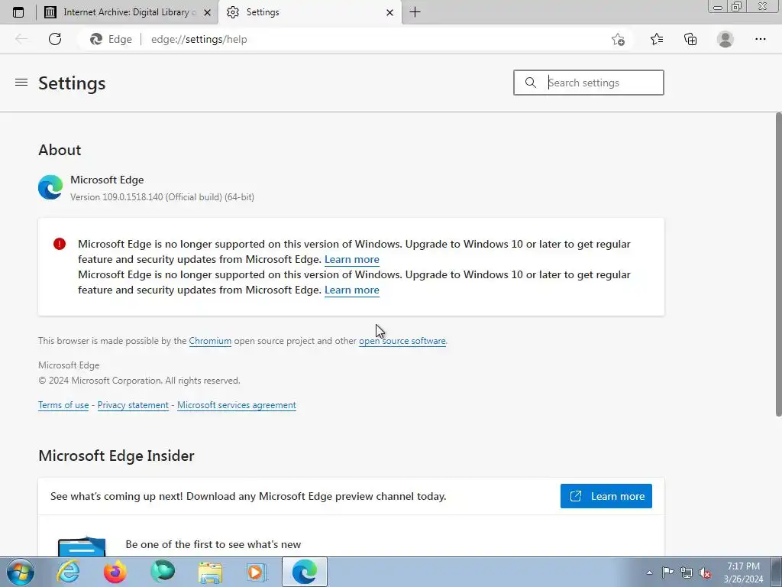The width and height of the screenshot is (782, 587).
Task: Open the Chromium link
Action: tap(210, 341)
